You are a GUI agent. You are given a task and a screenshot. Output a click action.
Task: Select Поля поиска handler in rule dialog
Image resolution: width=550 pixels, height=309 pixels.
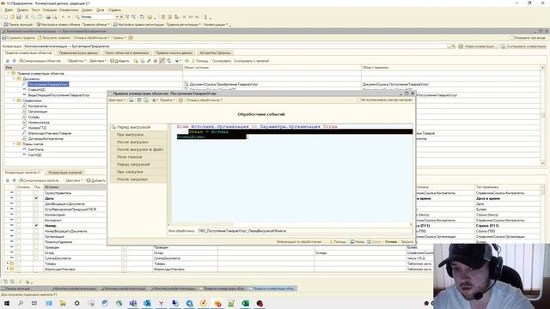pyautogui.click(x=138, y=157)
